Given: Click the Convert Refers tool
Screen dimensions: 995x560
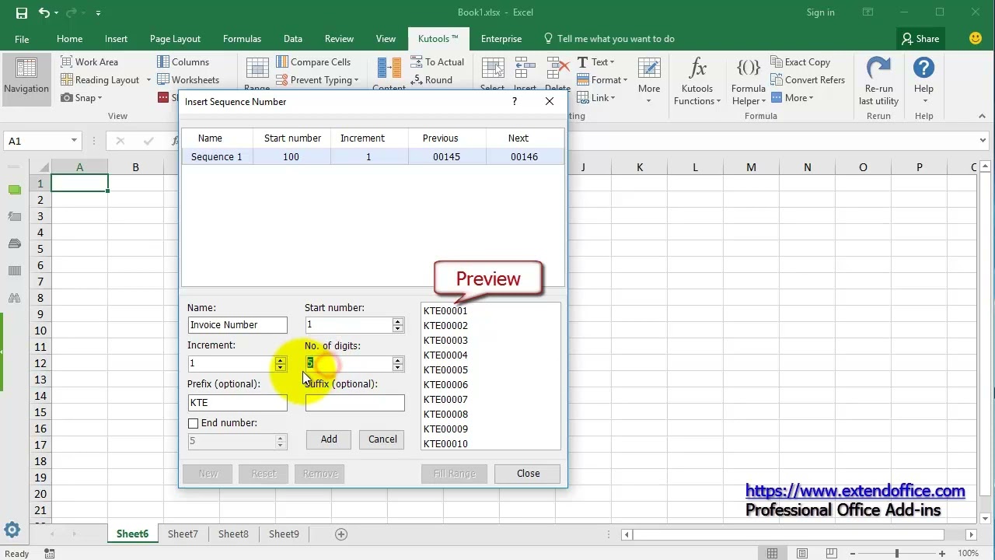Looking at the screenshot, I should (807, 80).
